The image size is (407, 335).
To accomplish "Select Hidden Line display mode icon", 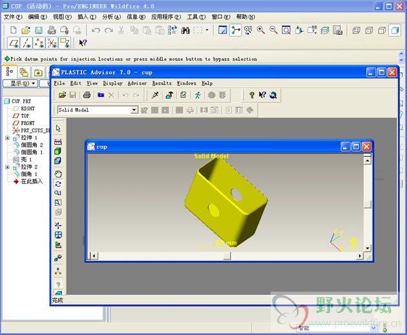I will click(x=369, y=30).
